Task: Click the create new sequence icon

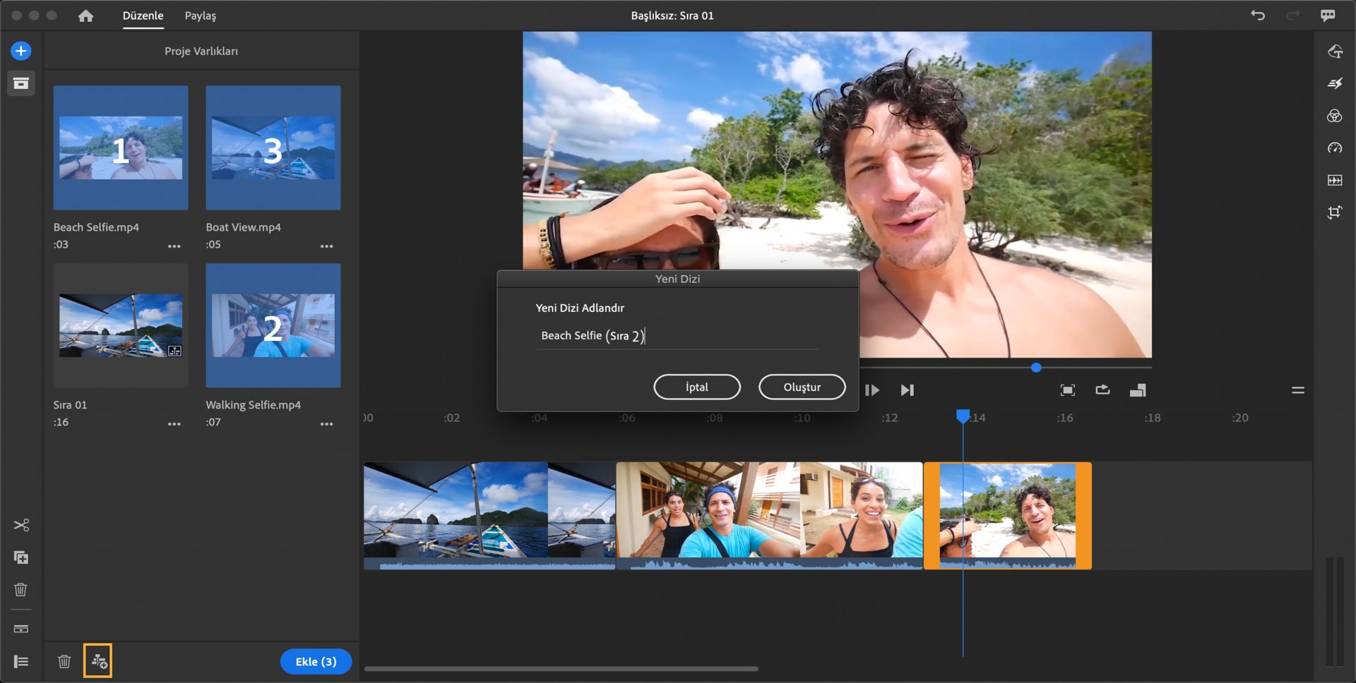Action: (98, 661)
